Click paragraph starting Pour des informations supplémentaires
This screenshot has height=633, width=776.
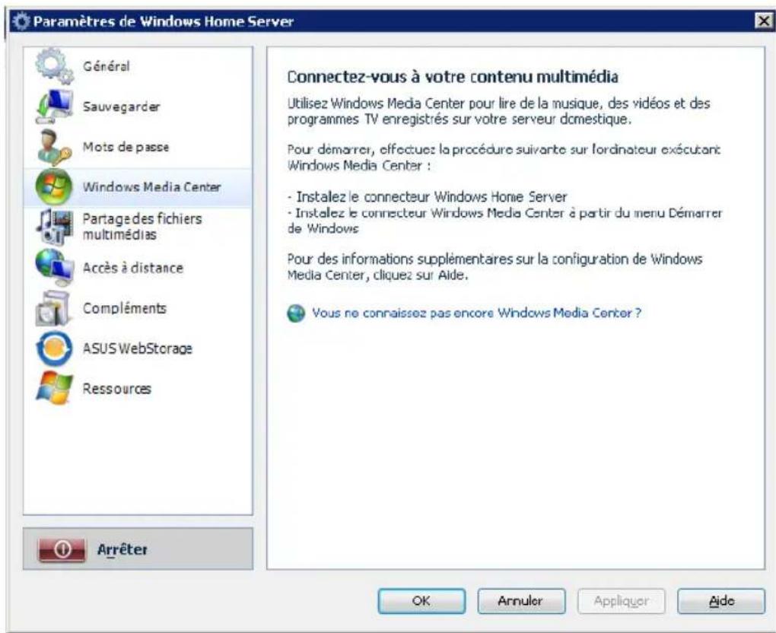click(495, 267)
